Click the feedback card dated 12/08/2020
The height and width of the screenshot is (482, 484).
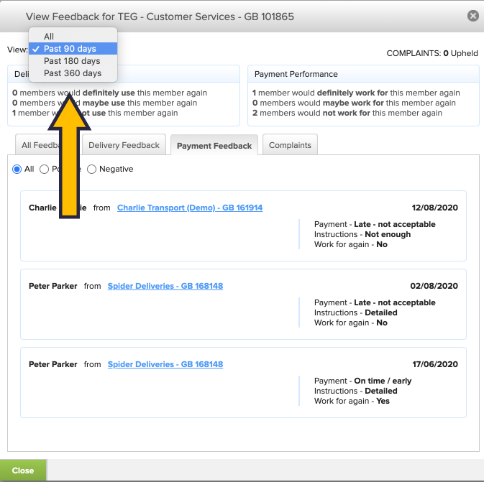pyautogui.click(x=180, y=237)
